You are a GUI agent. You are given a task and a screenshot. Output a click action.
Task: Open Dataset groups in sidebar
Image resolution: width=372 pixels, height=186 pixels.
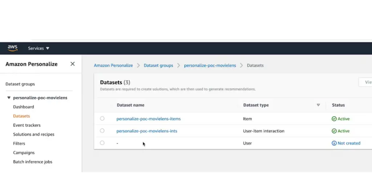(20, 84)
